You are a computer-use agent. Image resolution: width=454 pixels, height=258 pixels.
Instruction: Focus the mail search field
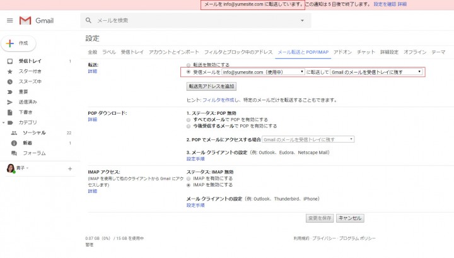coord(197,21)
